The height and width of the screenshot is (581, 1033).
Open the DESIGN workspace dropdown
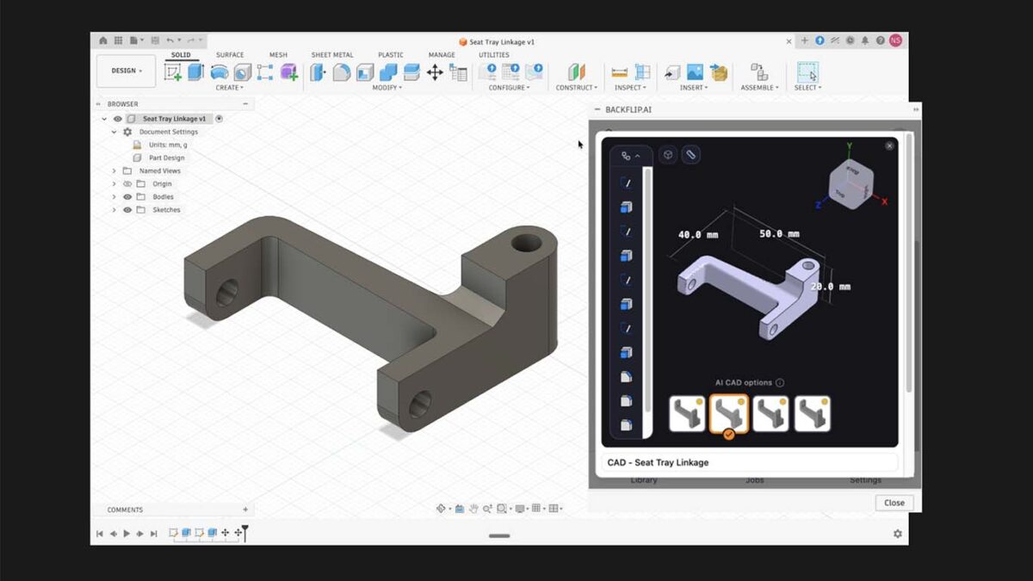click(127, 71)
